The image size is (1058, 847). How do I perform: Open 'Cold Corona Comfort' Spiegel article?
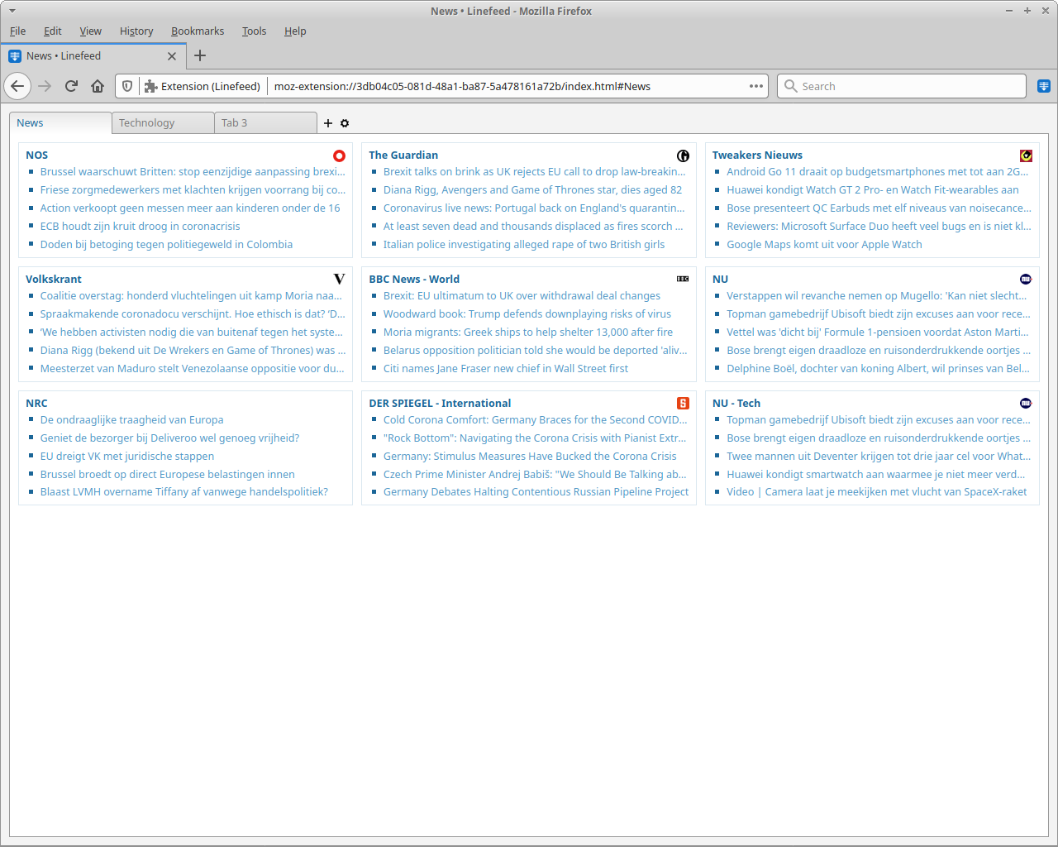click(536, 419)
